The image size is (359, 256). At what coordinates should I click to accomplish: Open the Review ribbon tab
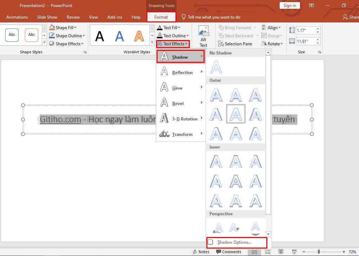pyautogui.click(x=73, y=17)
